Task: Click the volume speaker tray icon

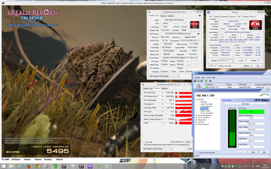Action: 253,166
